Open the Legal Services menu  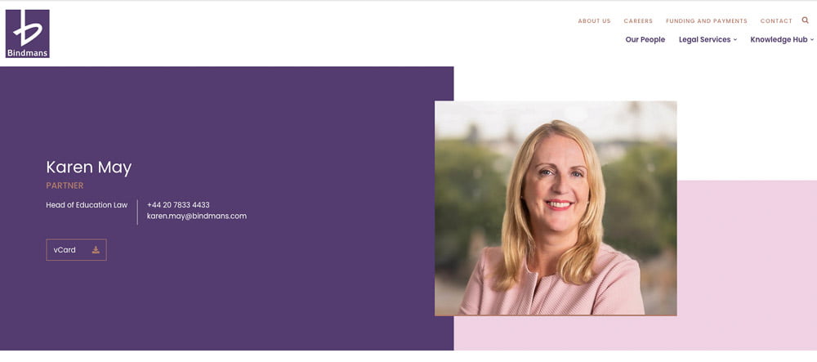(x=704, y=39)
